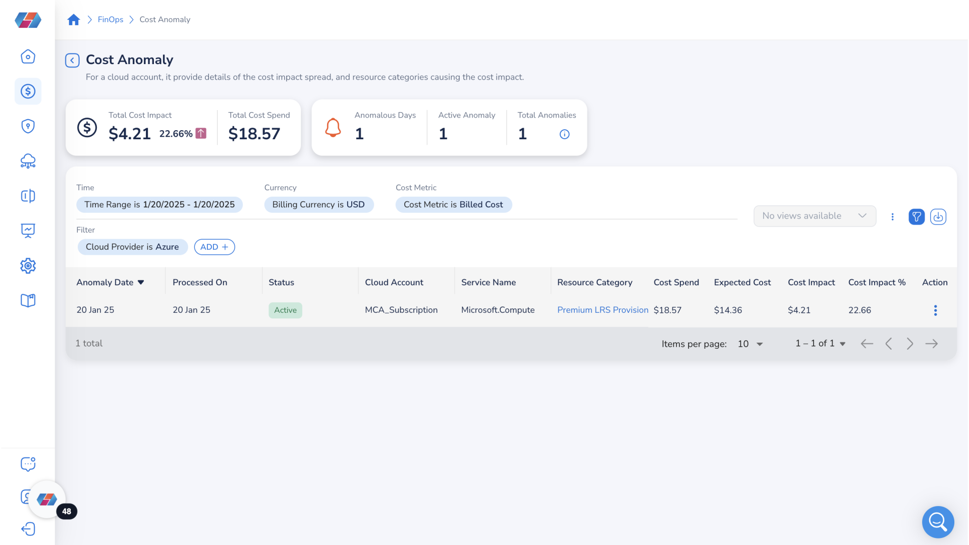The width and height of the screenshot is (969, 545).
Task: Select the FinOps dollar icon in sidebar
Action: (x=28, y=91)
